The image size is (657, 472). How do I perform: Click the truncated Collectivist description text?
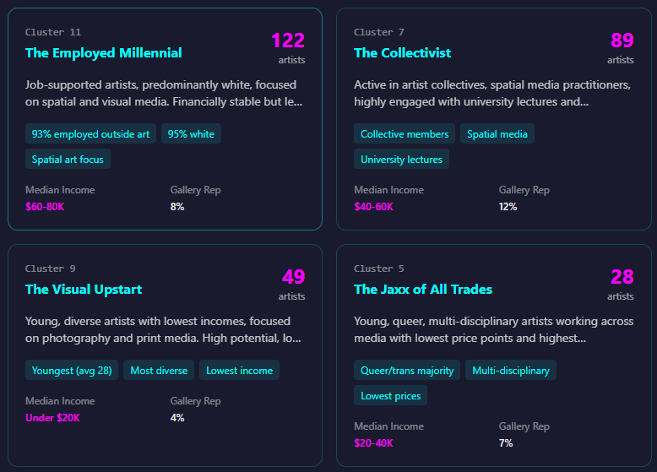492,94
